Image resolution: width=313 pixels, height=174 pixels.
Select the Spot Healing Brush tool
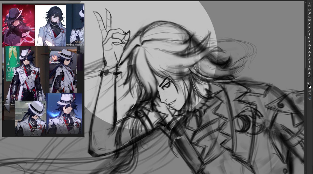(x=309, y=27)
